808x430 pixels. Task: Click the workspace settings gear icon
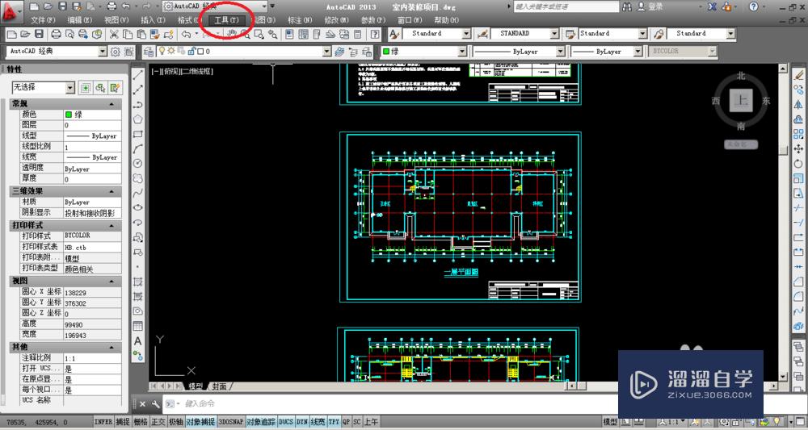116,52
